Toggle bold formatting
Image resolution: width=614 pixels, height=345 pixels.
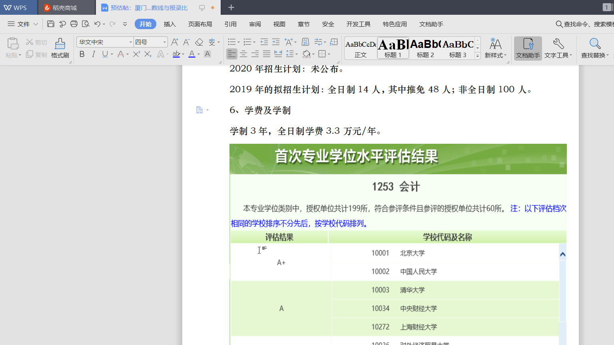pos(82,54)
